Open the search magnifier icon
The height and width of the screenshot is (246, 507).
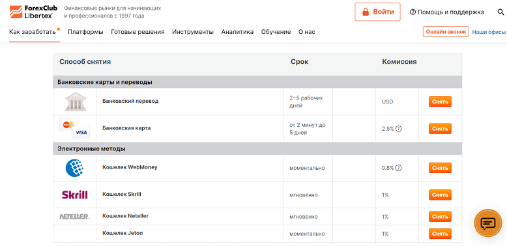point(500,12)
